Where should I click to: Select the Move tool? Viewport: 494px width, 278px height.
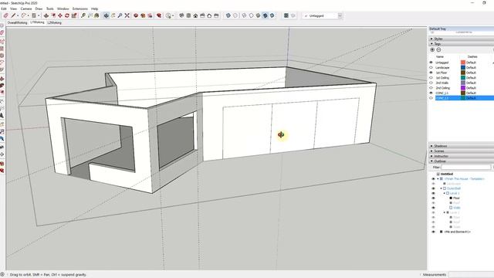pyautogui.click(x=60, y=15)
